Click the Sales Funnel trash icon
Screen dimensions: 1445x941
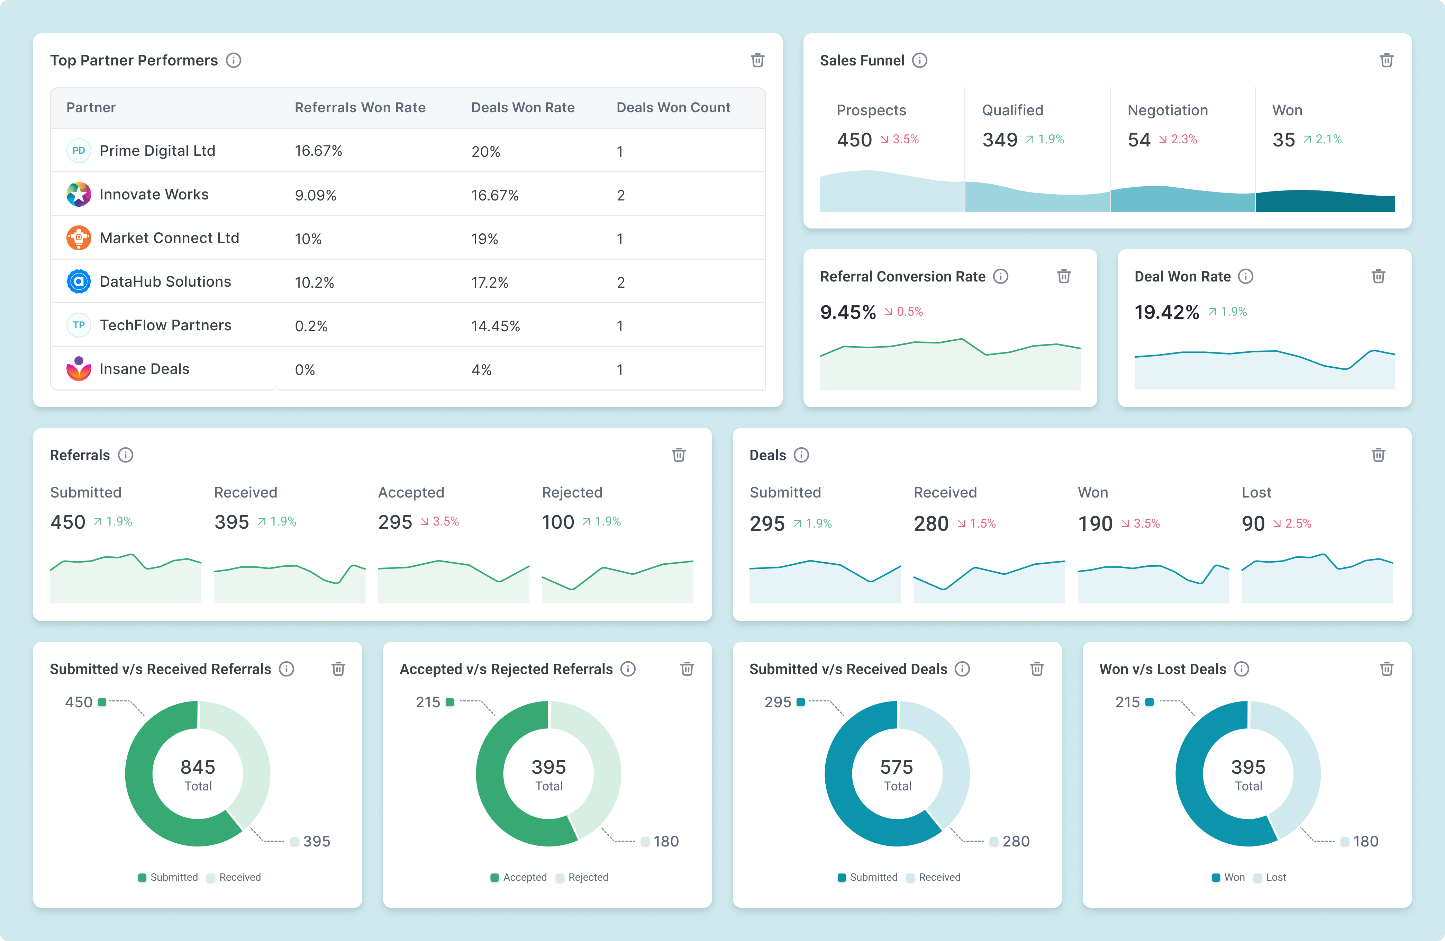[1386, 60]
